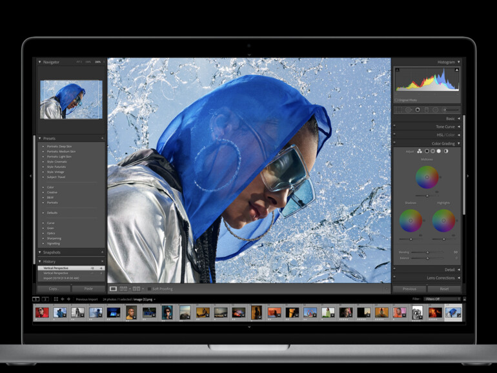Collapse the History panel
This screenshot has width=497, height=373.
tap(39, 261)
